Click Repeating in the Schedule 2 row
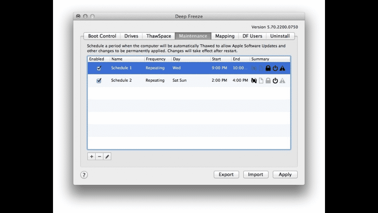378x213 pixels. click(x=155, y=80)
